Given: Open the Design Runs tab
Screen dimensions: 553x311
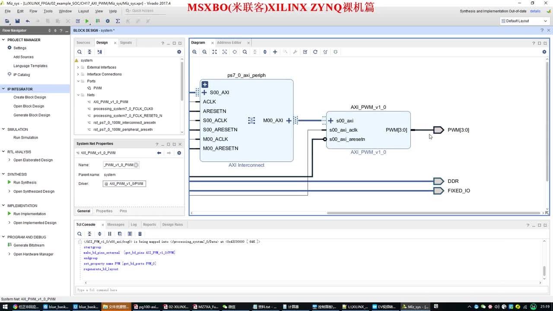Looking at the screenshot, I should 172,225.
